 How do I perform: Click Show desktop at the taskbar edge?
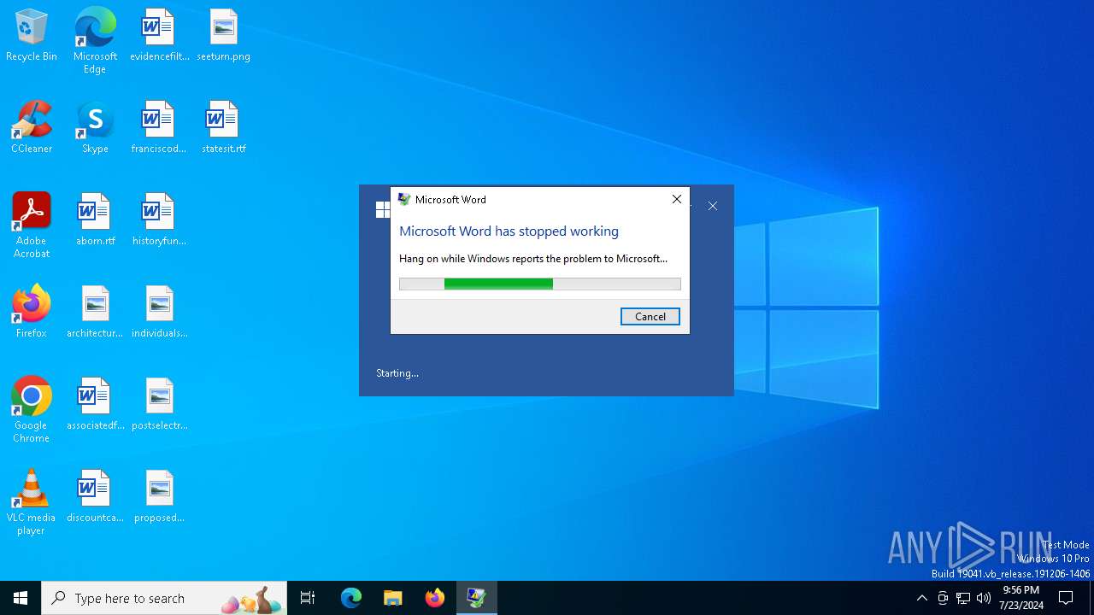pos(1091,598)
